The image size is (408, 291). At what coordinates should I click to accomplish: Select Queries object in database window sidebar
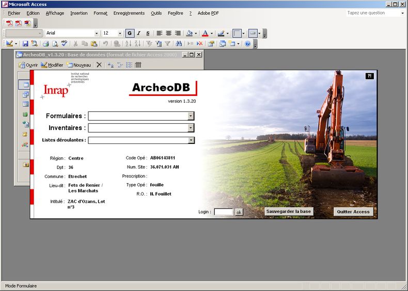tap(25, 94)
